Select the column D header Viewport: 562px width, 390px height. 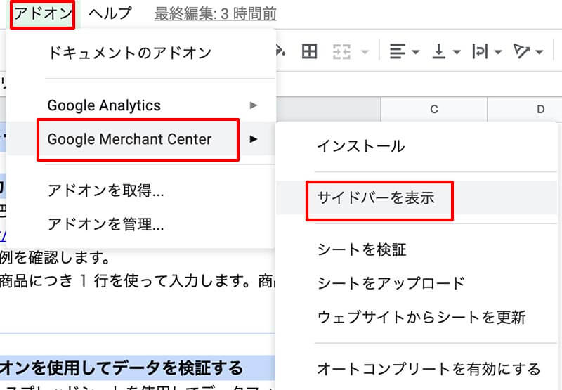point(525,109)
